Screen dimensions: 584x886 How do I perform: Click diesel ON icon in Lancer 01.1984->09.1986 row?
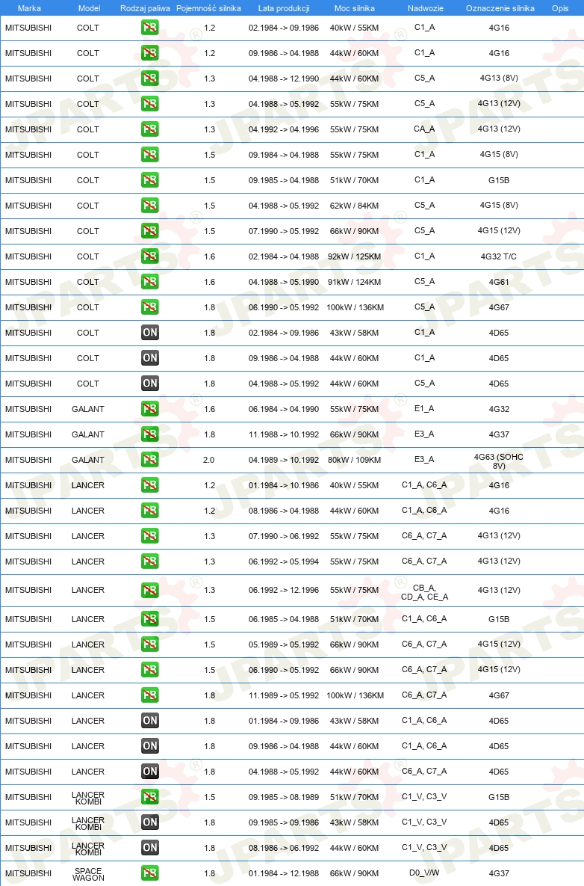149,721
